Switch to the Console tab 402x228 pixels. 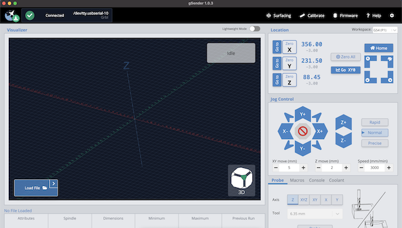pyautogui.click(x=317, y=180)
